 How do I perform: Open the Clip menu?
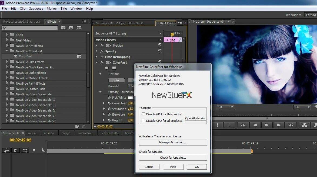tap(22, 8)
